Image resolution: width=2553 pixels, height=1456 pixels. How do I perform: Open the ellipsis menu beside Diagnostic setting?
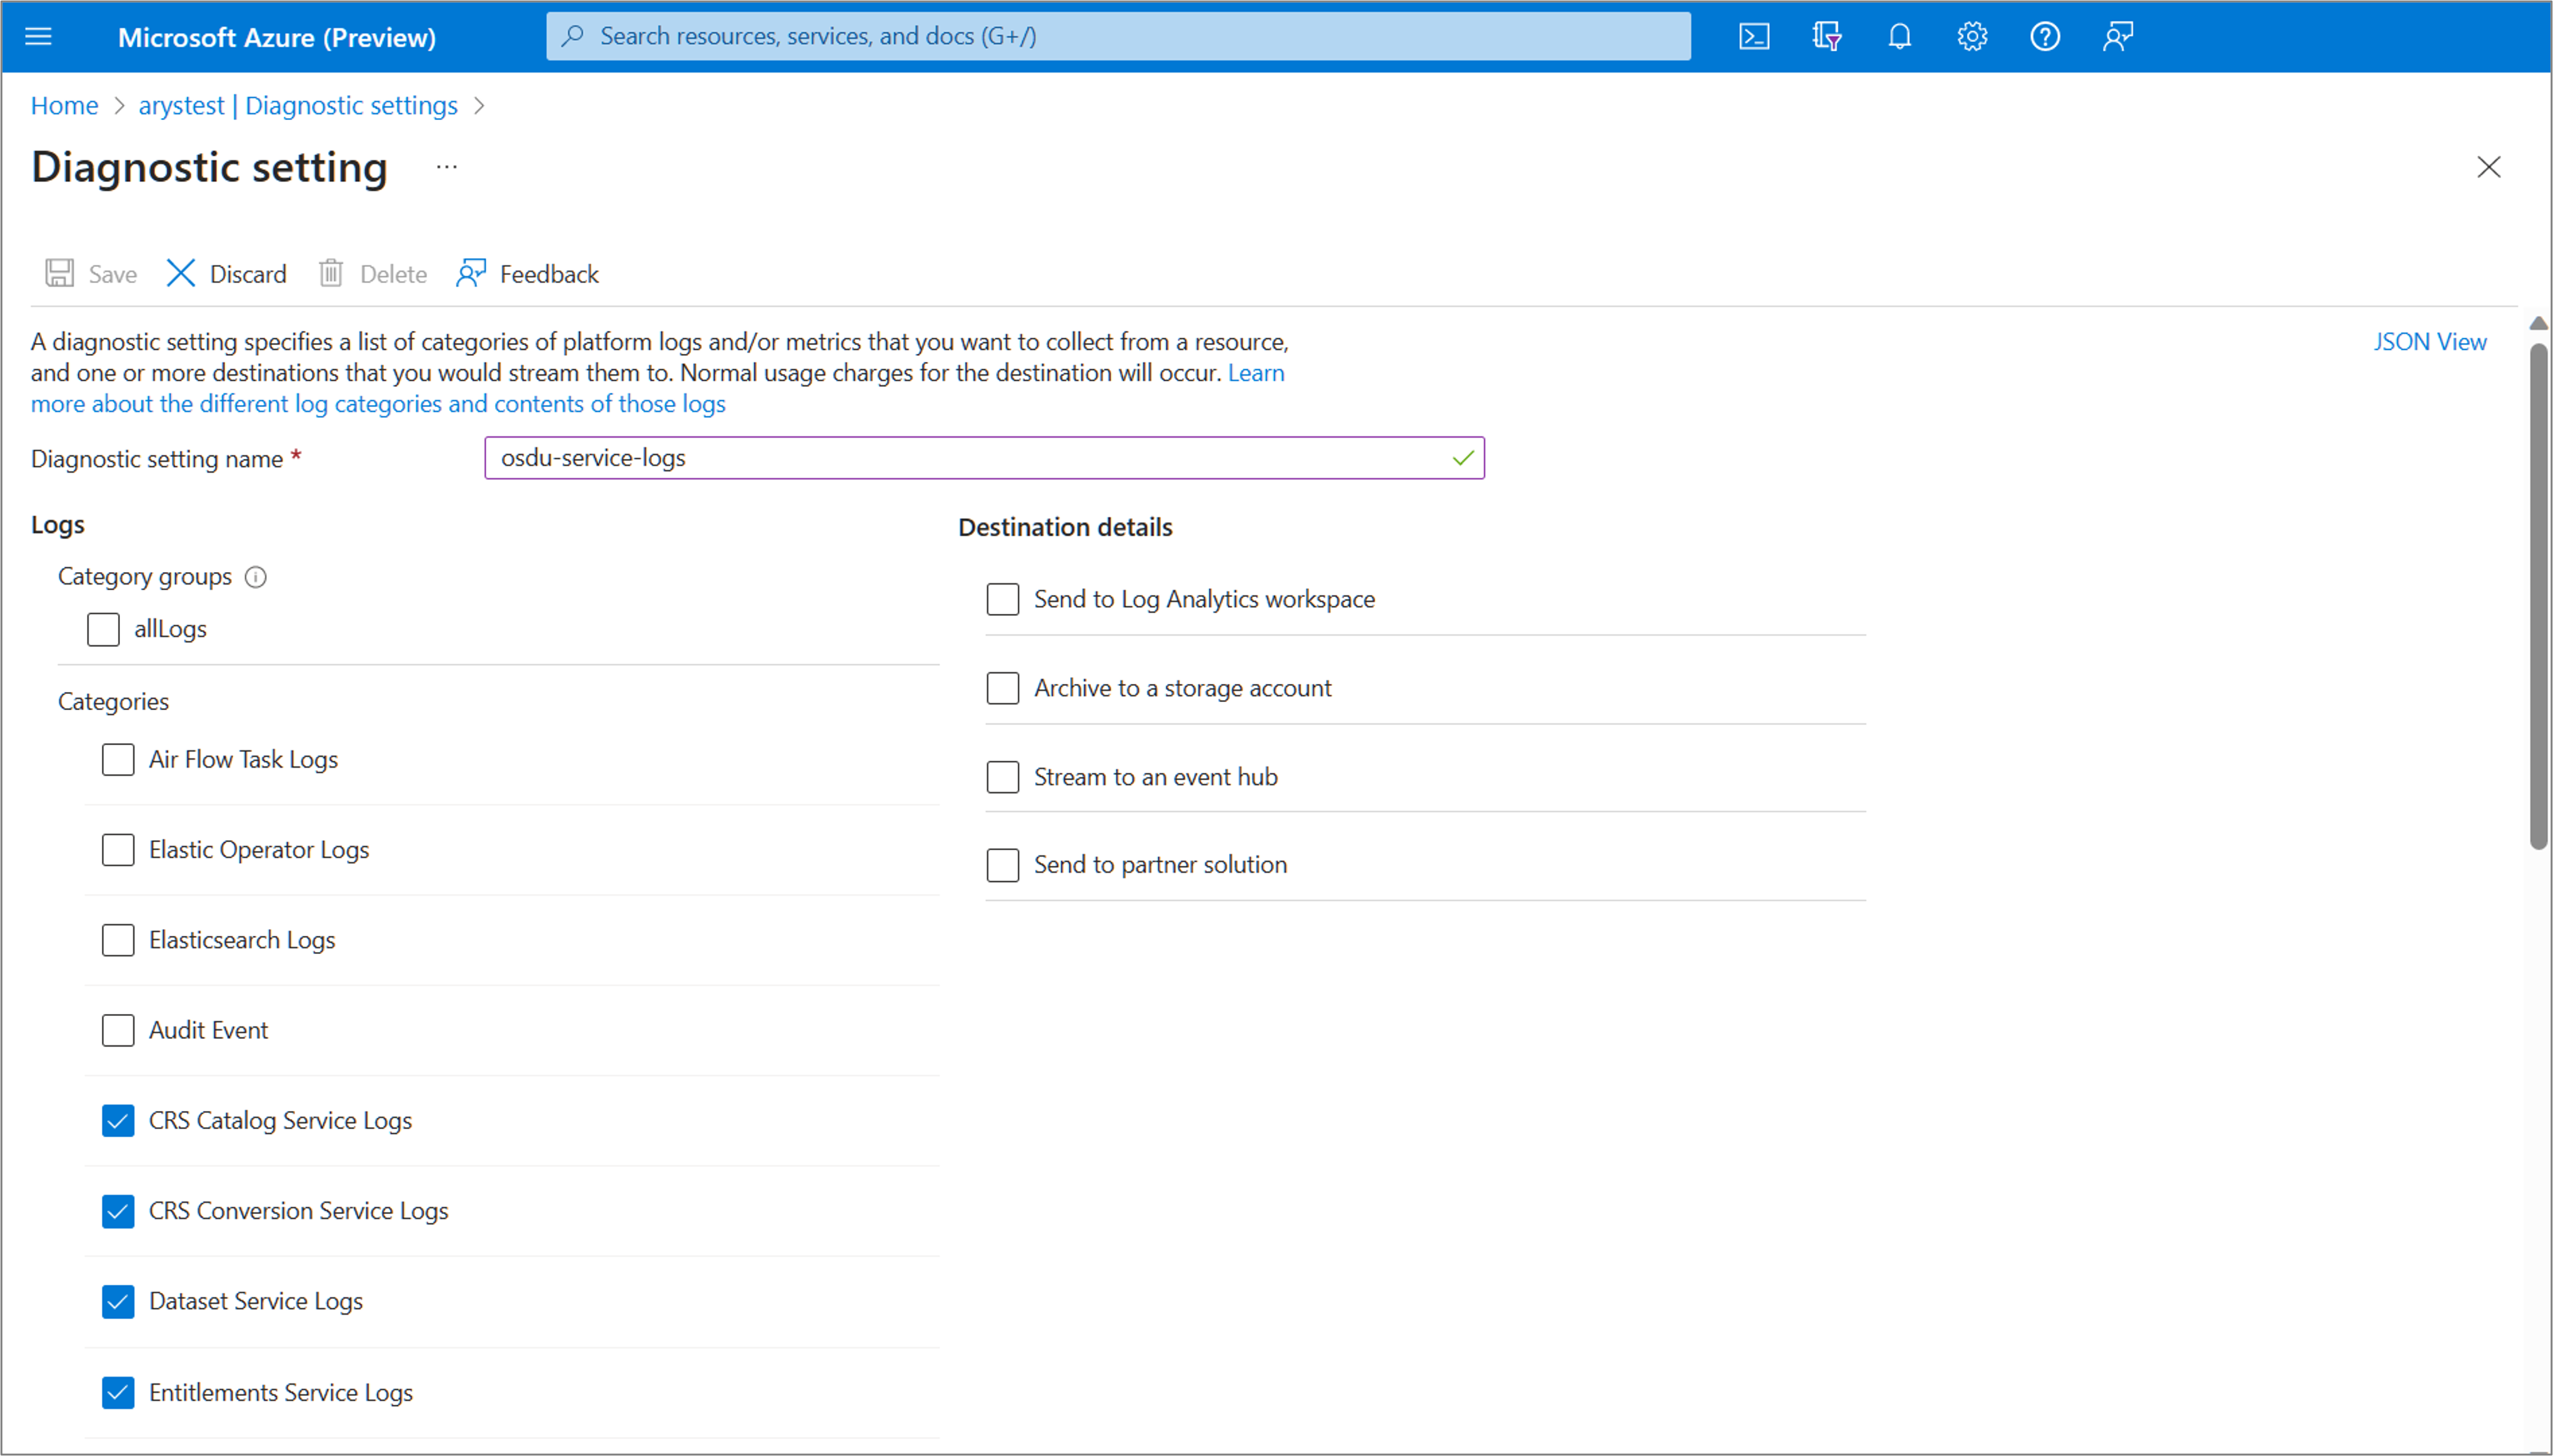446,166
